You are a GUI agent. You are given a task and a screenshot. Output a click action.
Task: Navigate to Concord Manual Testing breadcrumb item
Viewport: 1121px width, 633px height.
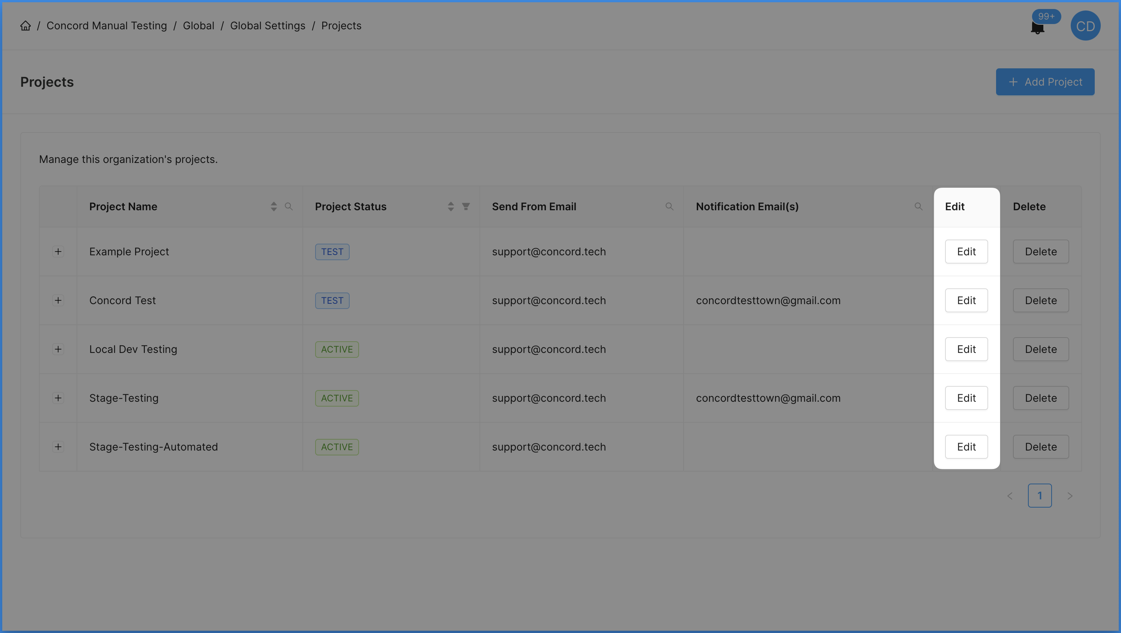(107, 26)
